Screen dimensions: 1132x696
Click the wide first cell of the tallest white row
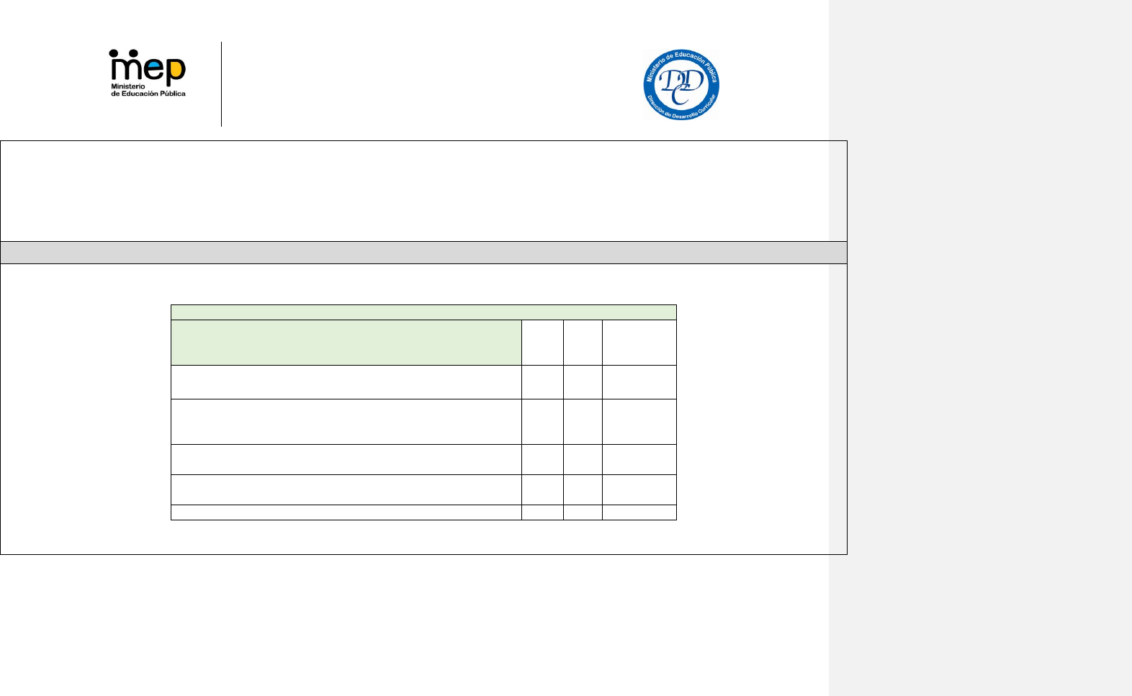tap(346, 422)
